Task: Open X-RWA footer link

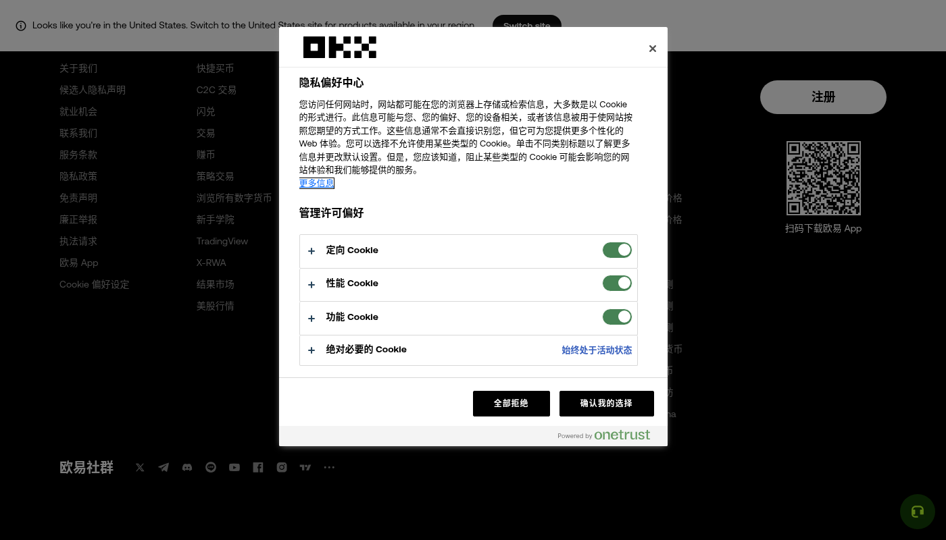Action: coord(211,263)
